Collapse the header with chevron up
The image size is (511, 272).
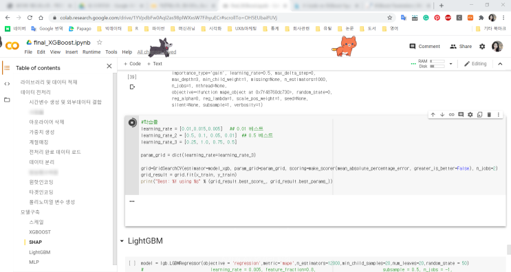[500, 64]
